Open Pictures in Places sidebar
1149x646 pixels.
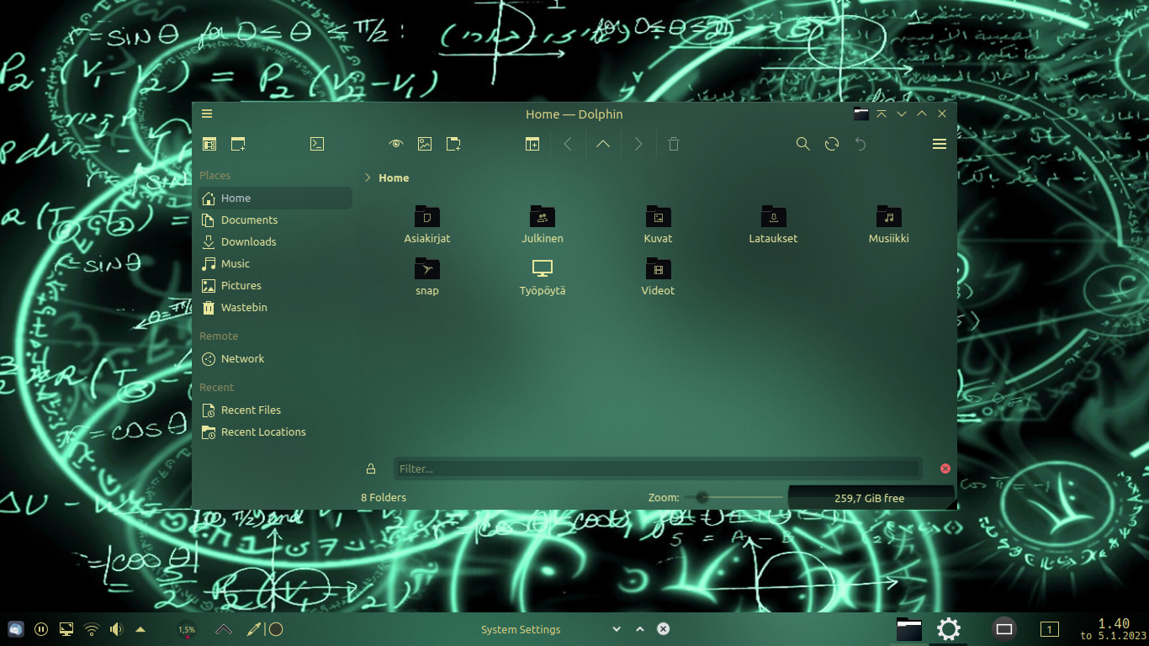click(x=275, y=285)
